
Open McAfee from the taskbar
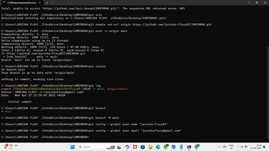[x=135, y=147]
